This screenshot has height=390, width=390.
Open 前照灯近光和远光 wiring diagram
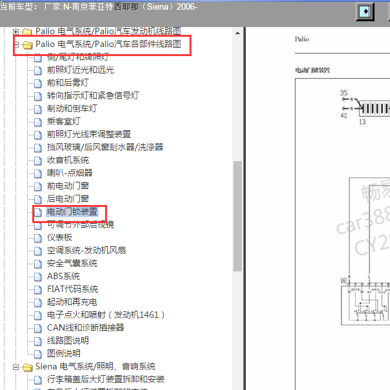(x=81, y=70)
